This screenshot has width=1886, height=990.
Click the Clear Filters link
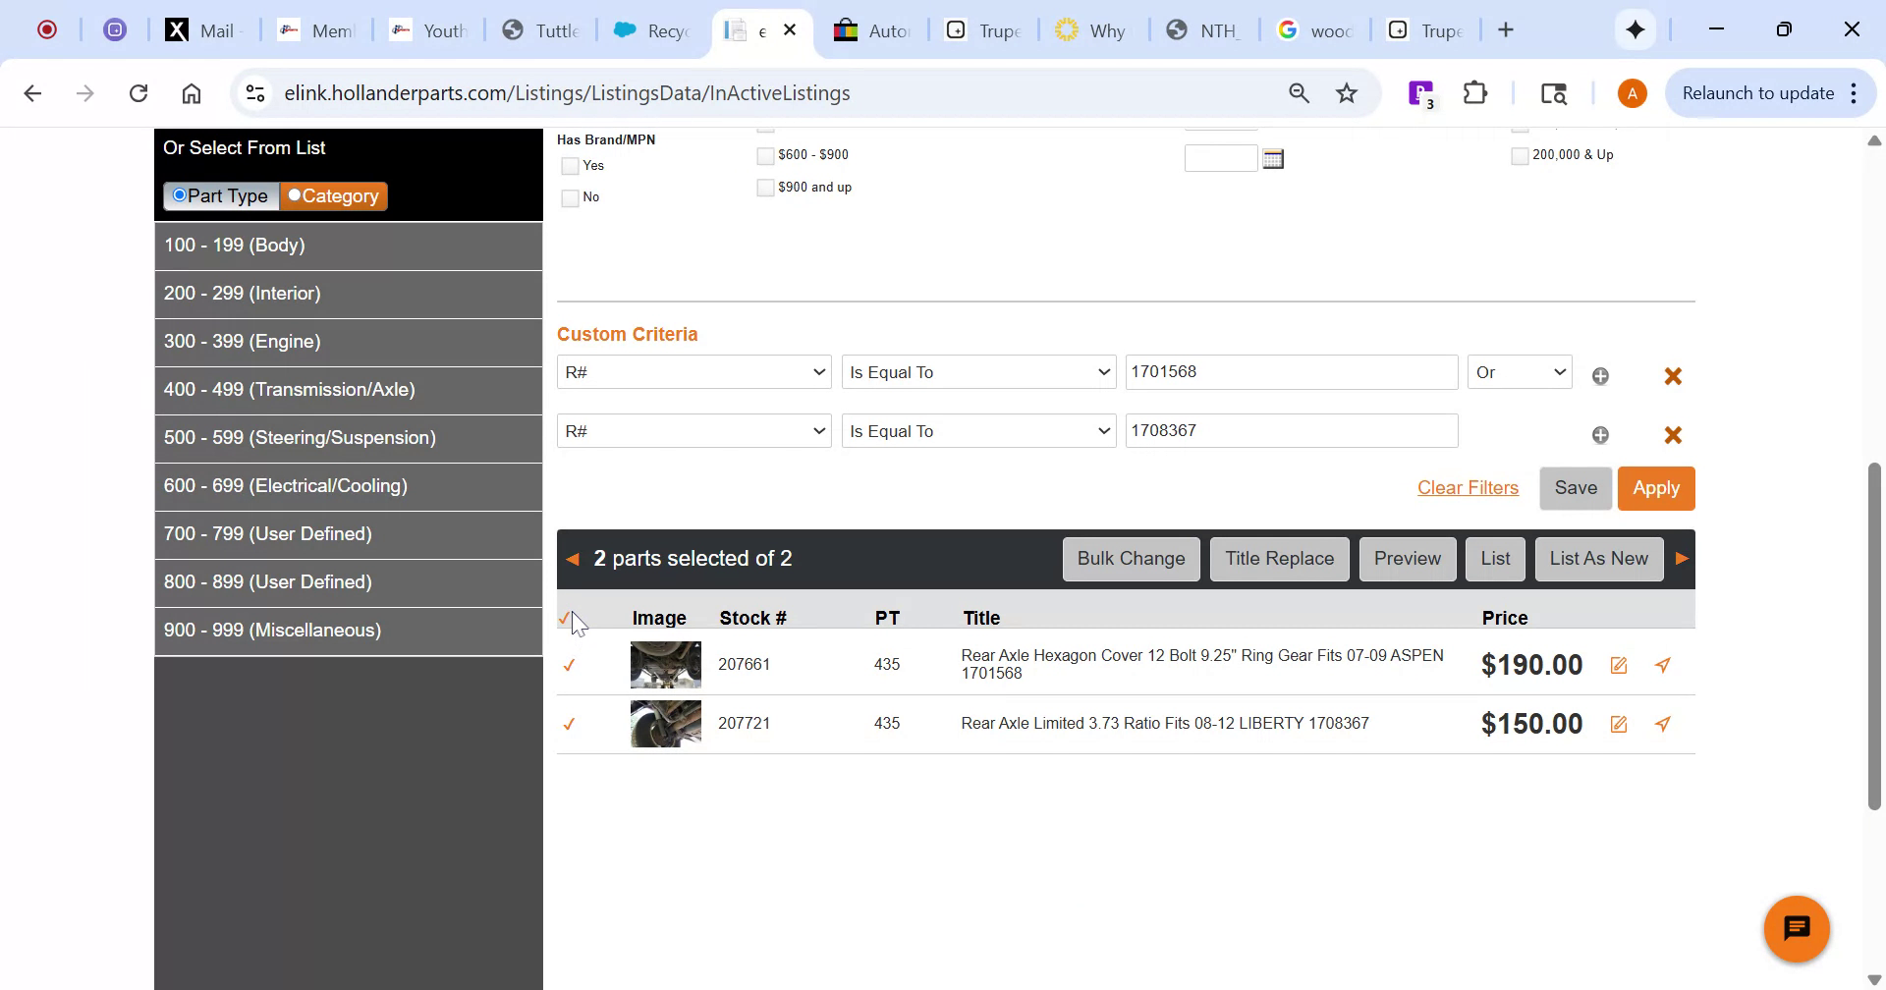1468,487
